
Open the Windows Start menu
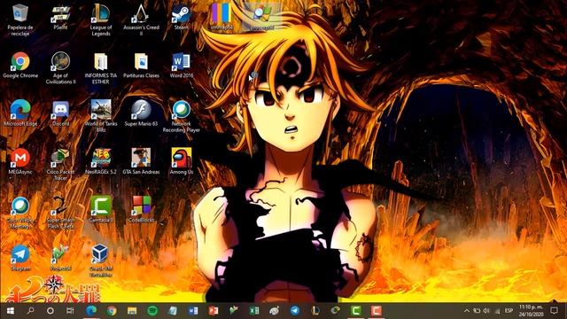(x=10, y=311)
